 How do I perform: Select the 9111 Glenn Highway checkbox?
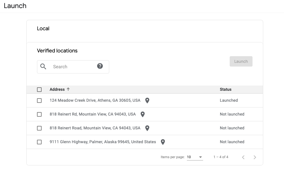[39, 142]
